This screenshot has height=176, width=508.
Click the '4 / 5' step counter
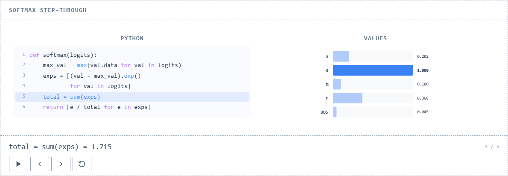tap(492, 147)
